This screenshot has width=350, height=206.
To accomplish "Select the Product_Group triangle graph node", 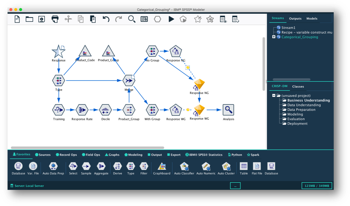I will pyautogui.click(x=108, y=51).
